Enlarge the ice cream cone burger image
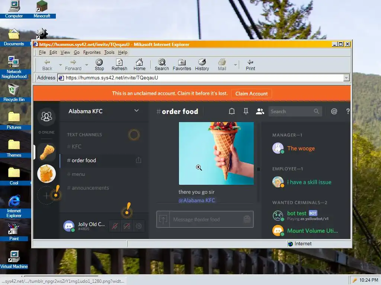This screenshot has height=285, width=381. click(x=216, y=153)
